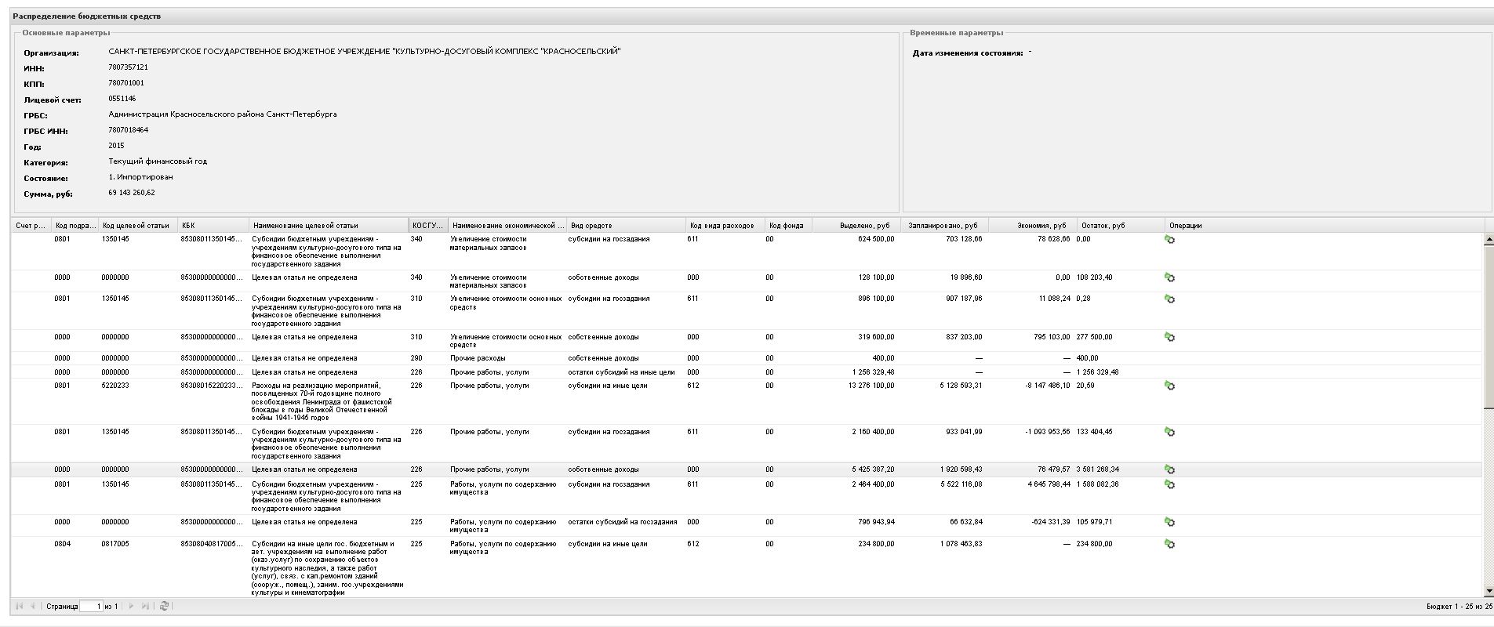Click the scrollbar up arrow
This screenshot has height=627, width=1494.
[x=1489, y=240]
